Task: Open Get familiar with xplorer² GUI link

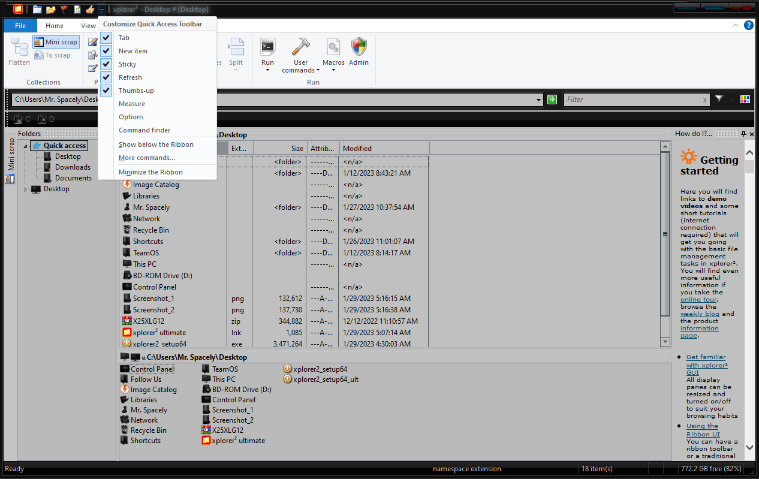Action: 707,364
